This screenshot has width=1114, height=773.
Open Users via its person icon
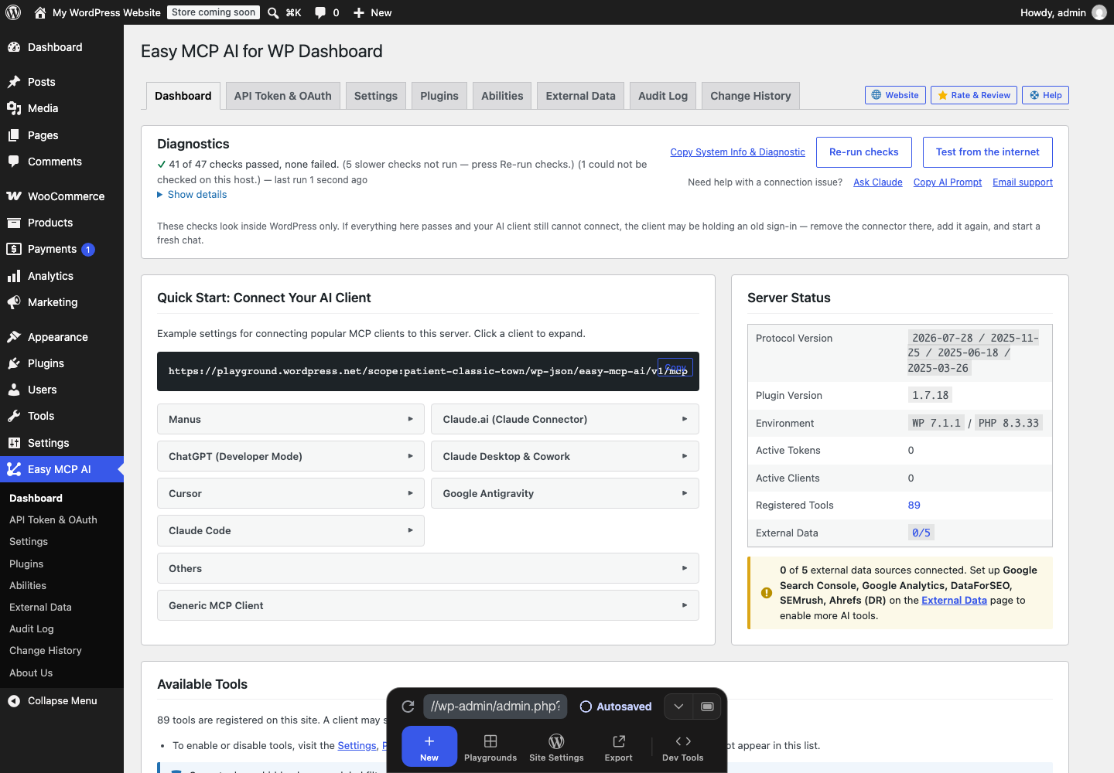click(14, 390)
